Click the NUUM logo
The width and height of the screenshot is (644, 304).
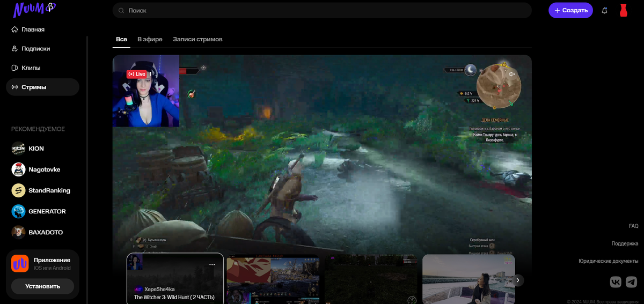(x=34, y=9)
